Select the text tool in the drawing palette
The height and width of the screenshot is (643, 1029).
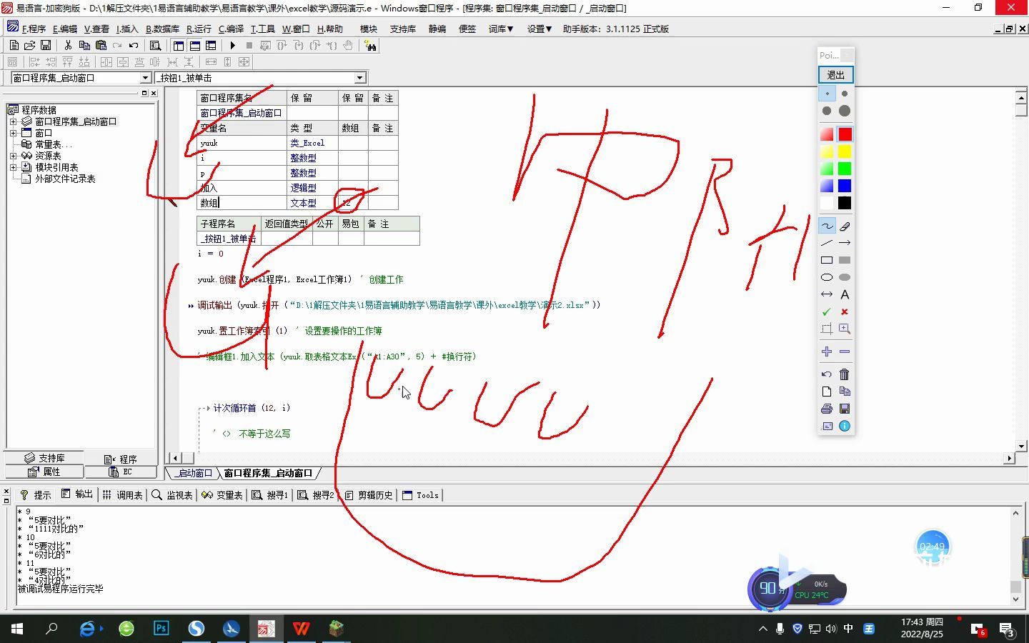845,294
